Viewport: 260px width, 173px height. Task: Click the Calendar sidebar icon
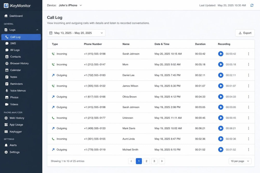point(7,70)
